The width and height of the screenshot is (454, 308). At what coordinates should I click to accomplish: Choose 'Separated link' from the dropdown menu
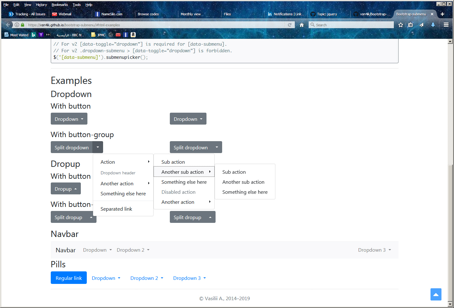point(116,209)
